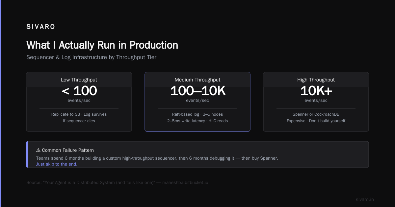Click the '< 100' events figure
The height and width of the screenshot is (207, 395).
click(79, 91)
